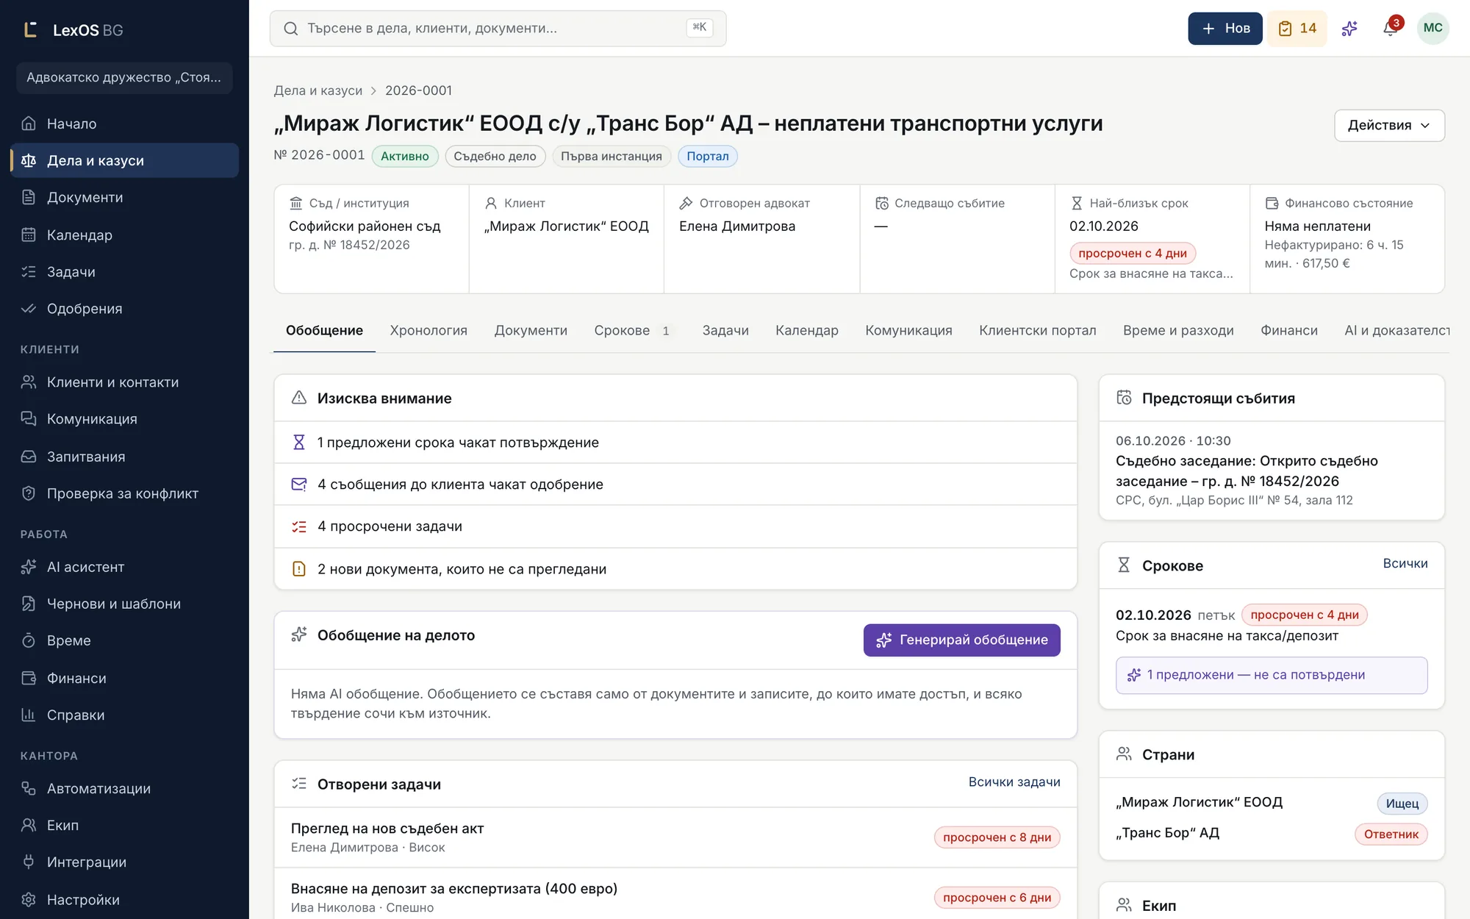Open the Всички link in Срокове
The width and height of the screenshot is (1470, 919).
tap(1405, 563)
